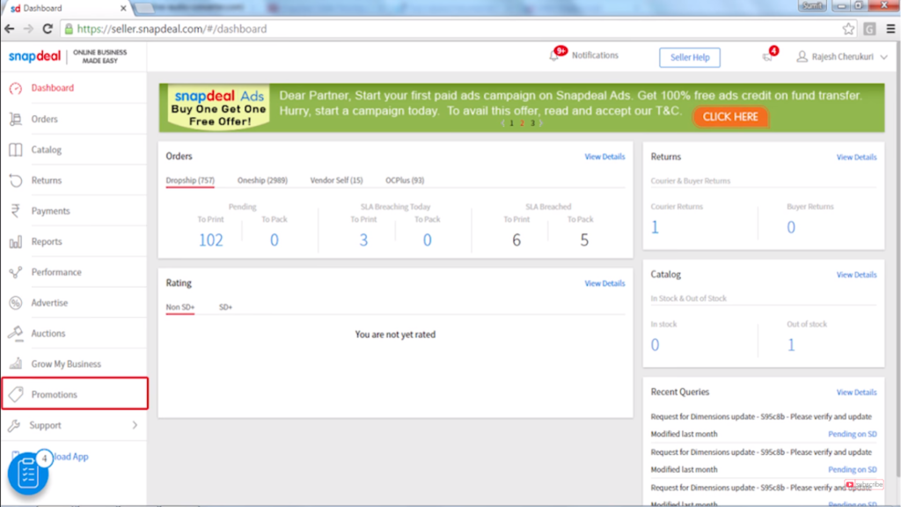Expand the Rajesh Cherukuri account dropdown
The image size is (901, 507).
(883, 57)
